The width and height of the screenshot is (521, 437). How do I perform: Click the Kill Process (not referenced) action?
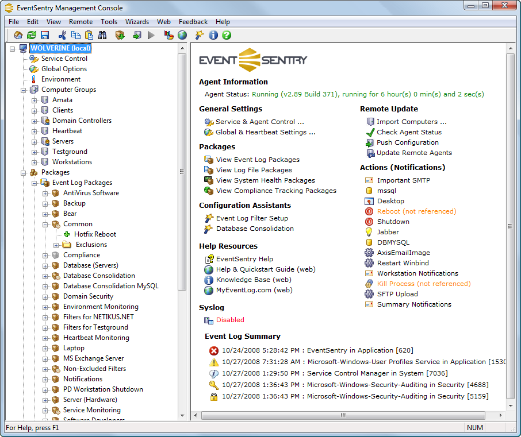pos(424,284)
